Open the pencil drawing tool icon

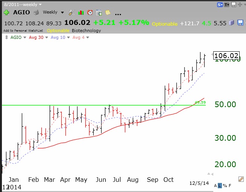(241, 179)
